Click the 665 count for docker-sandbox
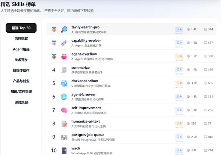Screen dimensions: 221x155 (x=210, y=83)
